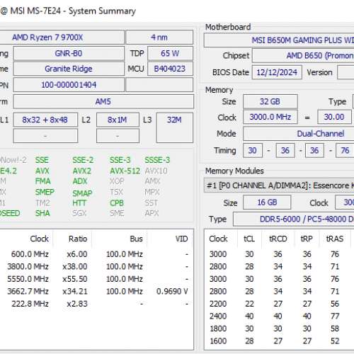354x354 pixels.
Task: Click the grayed-out AMX feature label
Action: point(152,181)
